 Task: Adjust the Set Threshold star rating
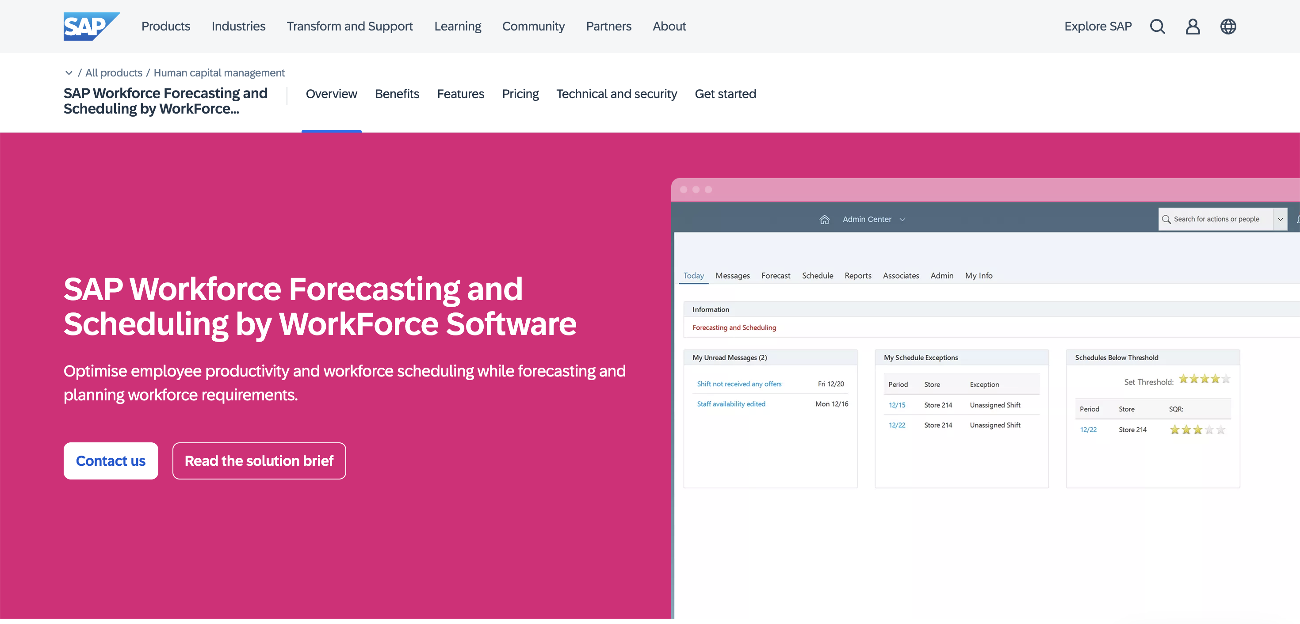[x=1204, y=378]
